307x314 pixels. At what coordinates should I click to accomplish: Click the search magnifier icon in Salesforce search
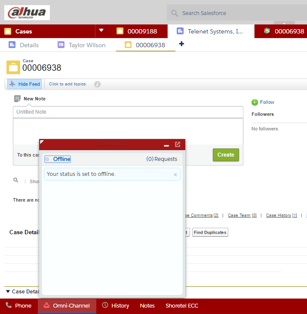coord(175,13)
